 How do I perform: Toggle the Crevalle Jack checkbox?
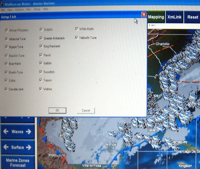(6, 89)
